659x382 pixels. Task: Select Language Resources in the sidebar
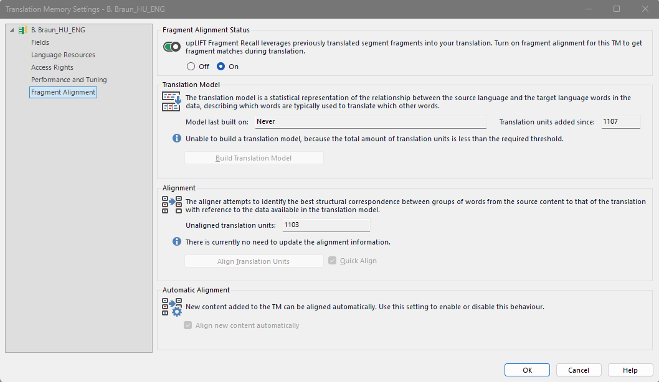(x=62, y=54)
